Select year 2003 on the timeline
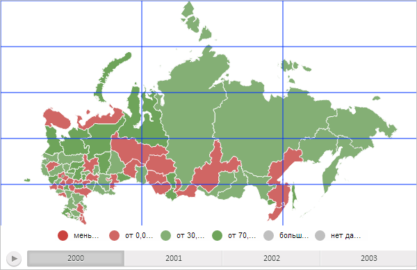Screen dimensions: 417x270 point(368,258)
